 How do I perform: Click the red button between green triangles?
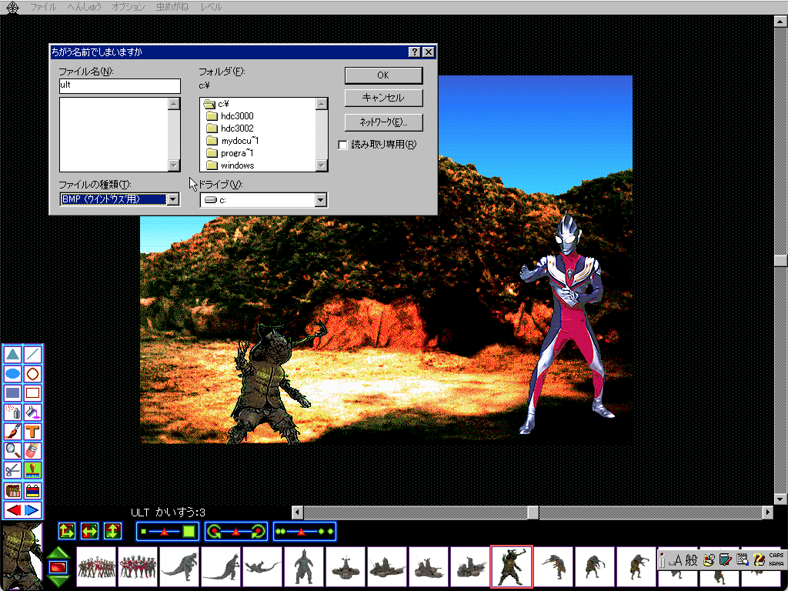pos(58,567)
